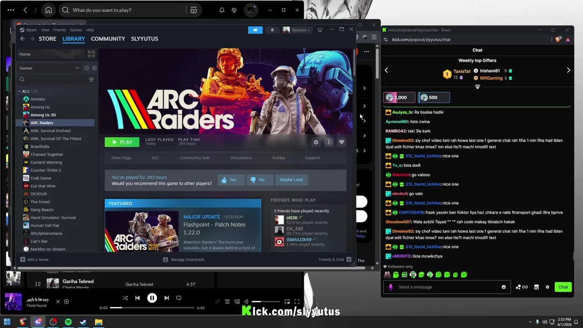Click Steam announcements megaphone button
Viewport: 583px width, 328px height.
coord(255,30)
